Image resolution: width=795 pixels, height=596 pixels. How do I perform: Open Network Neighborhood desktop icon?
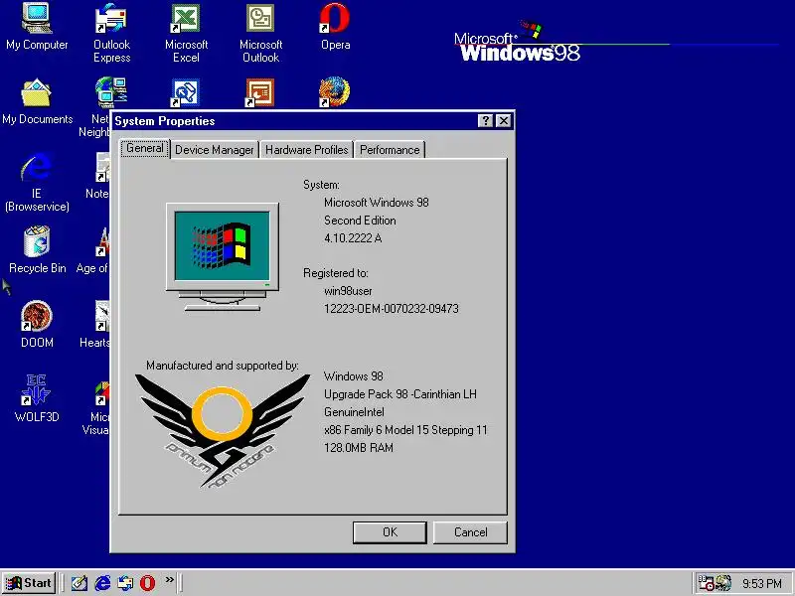[103, 100]
